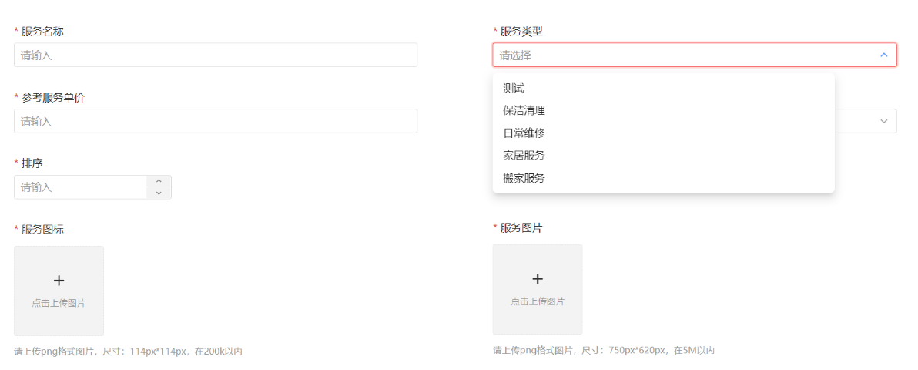
Task: Click the plus icon under 服务图标
Action: pyautogui.click(x=59, y=281)
